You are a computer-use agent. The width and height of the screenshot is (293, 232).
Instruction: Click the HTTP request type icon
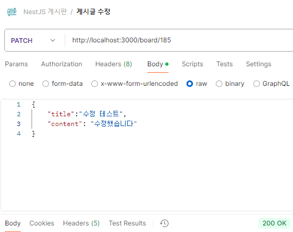pos(12,12)
